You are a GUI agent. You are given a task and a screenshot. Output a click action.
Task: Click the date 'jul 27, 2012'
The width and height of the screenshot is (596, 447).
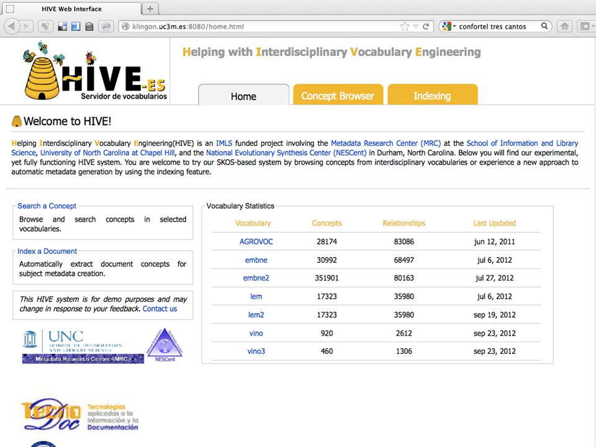pos(495,278)
